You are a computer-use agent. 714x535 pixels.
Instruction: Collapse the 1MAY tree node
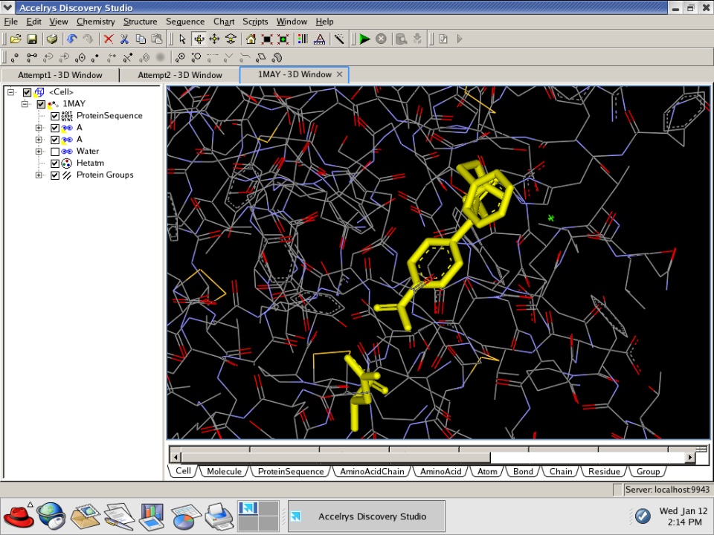[25, 104]
